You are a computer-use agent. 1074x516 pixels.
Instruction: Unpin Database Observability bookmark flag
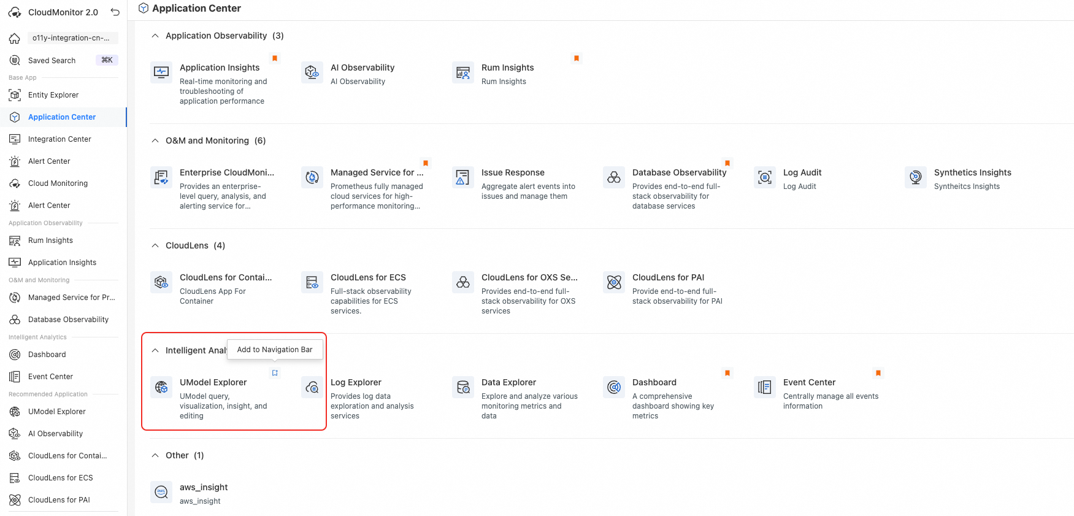[x=727, y=163]
